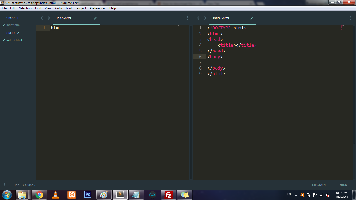Screen dimensions: 356x200
Task: Go back using right pane's previous arrow
Action: [198, 18]
